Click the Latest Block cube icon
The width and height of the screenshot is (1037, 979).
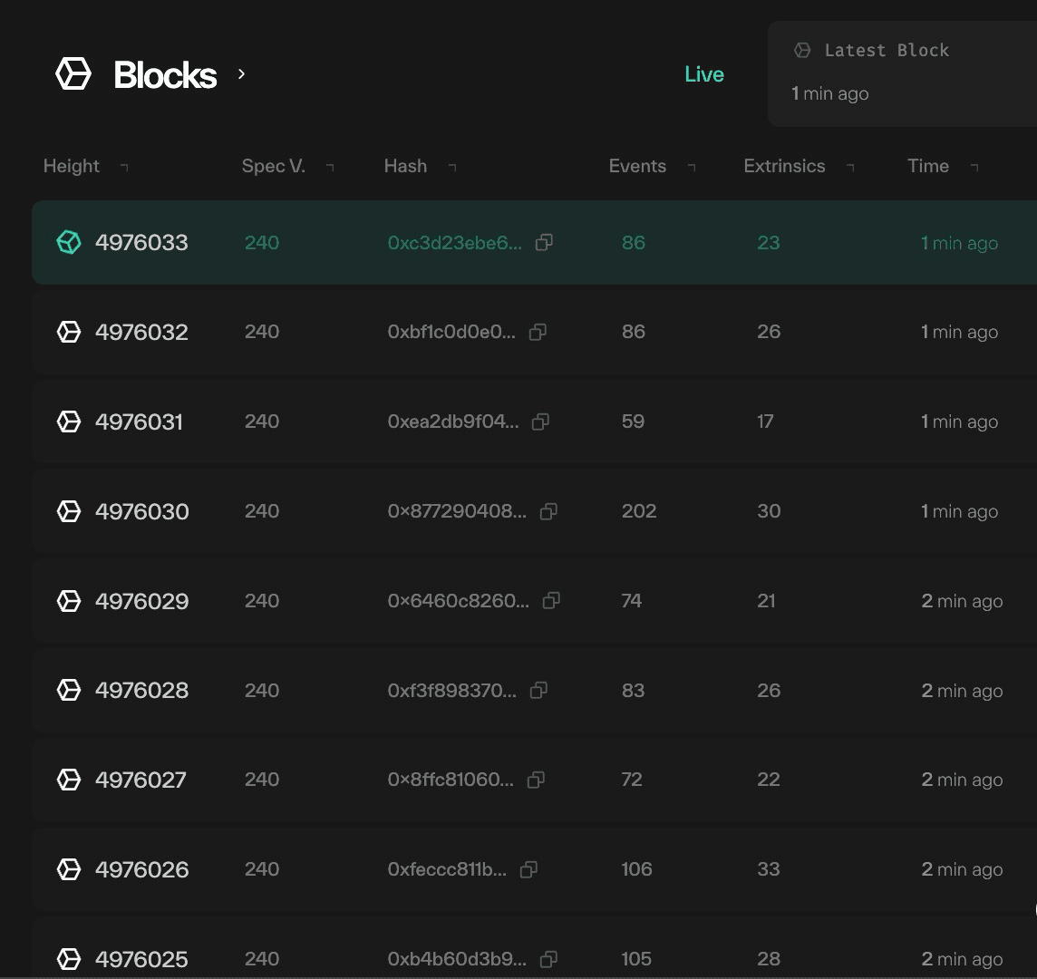[802, 50]
